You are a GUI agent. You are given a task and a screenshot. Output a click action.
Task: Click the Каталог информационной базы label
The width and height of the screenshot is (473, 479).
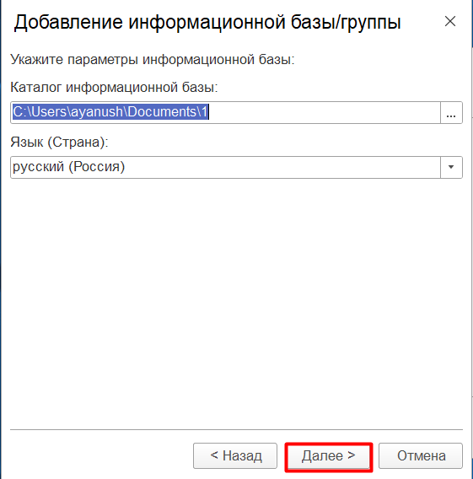114,88
